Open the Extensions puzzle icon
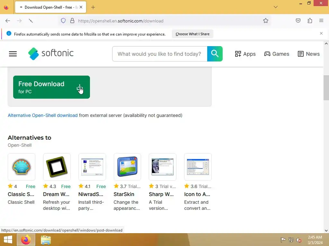 (310, 20)
